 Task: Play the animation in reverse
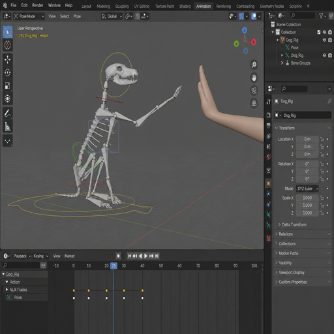click(140, 256)
